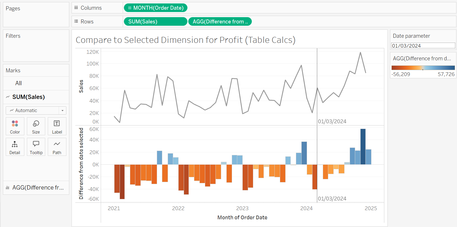Select the SUM(Sales) pill in Rows

(x=155, y=21)
